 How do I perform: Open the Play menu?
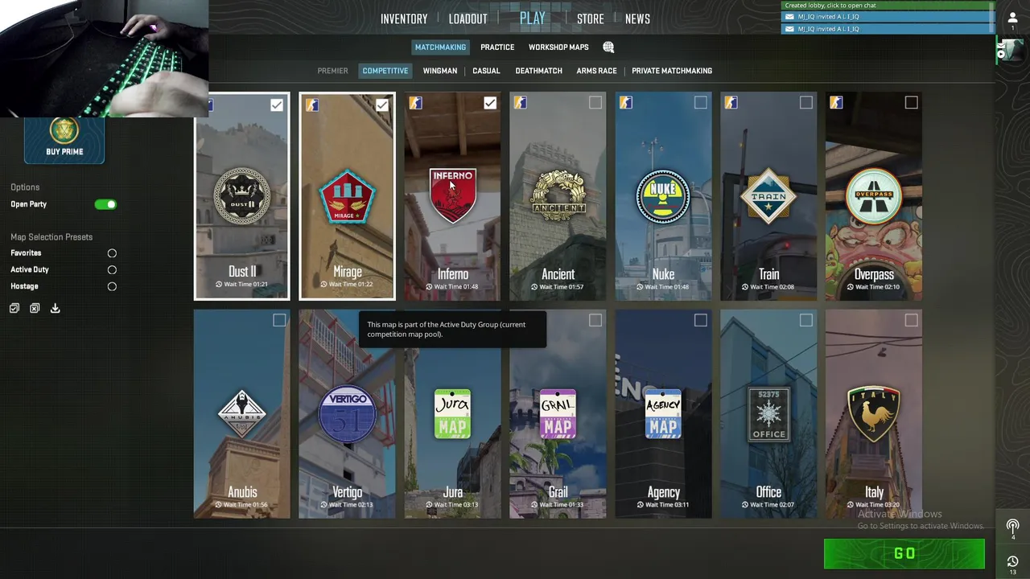[x=533, y=18]
